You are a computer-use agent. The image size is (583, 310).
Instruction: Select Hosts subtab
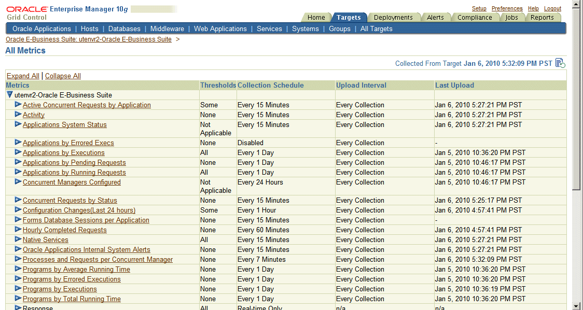pyautogui.click(x=90, y=29)
